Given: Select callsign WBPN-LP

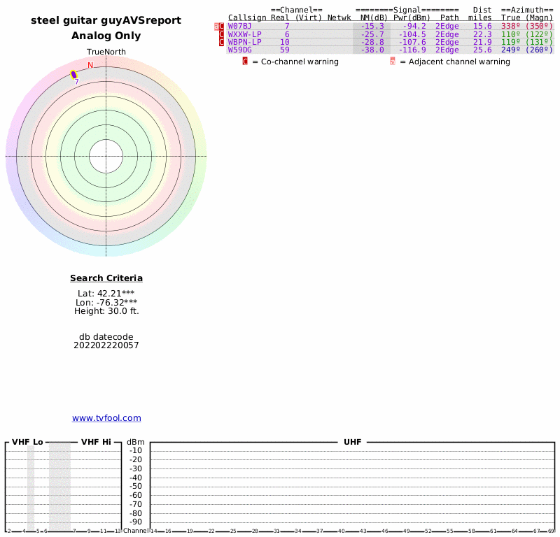Looking at the screenshot, I should pyautogui.click(x=244, y=42).
